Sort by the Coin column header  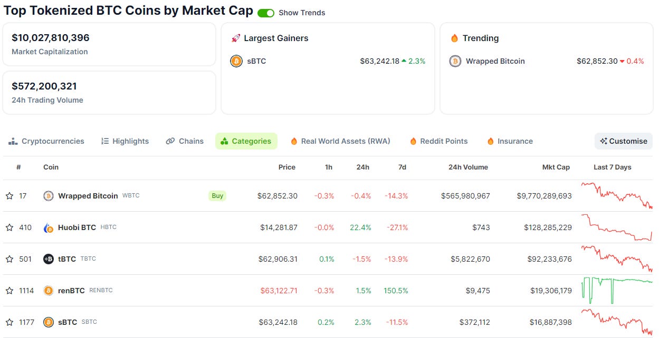point(51,167)
